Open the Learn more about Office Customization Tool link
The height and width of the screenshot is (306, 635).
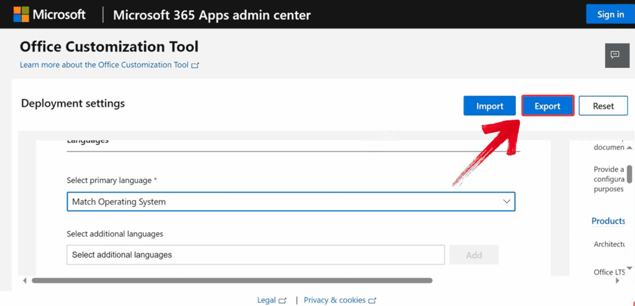[104, 65]
